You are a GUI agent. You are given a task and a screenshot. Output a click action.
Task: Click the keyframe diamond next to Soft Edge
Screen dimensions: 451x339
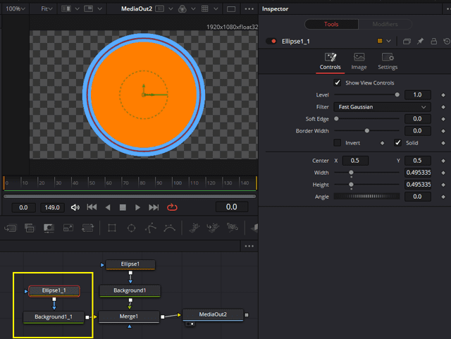tap(443, 119)
